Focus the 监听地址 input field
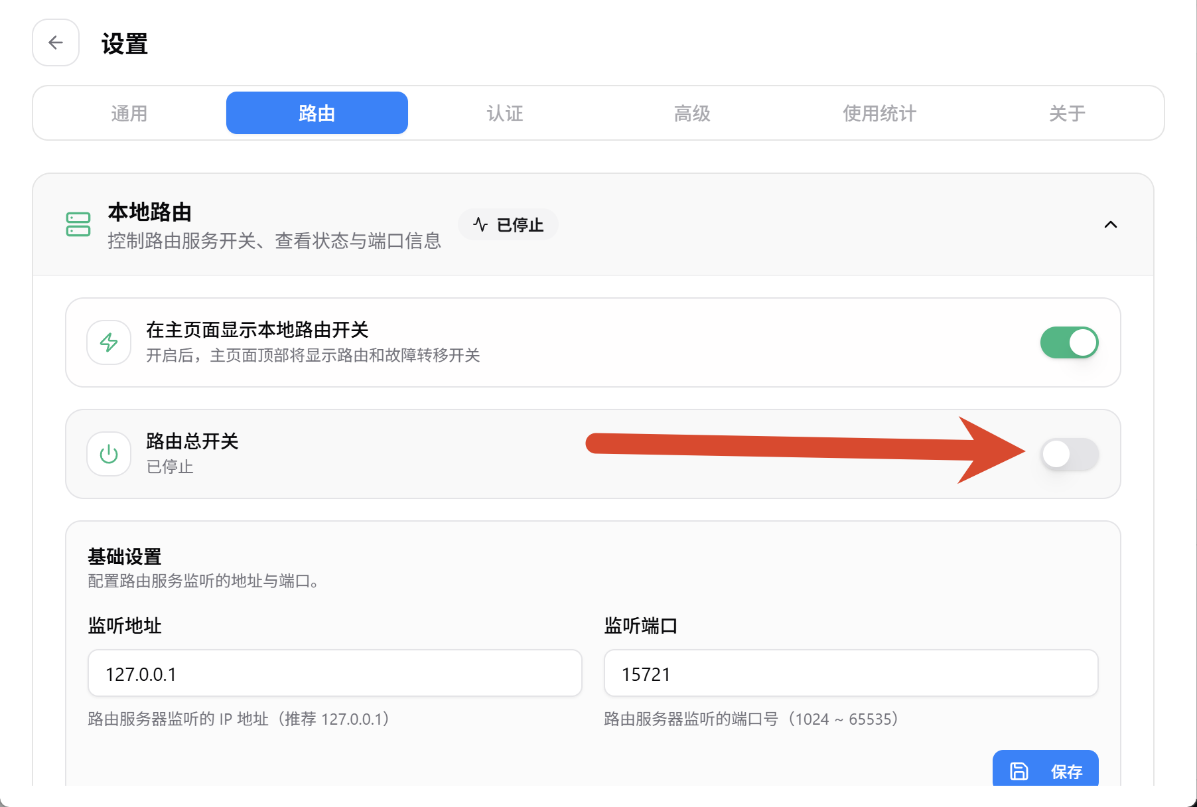 point(335,673)
